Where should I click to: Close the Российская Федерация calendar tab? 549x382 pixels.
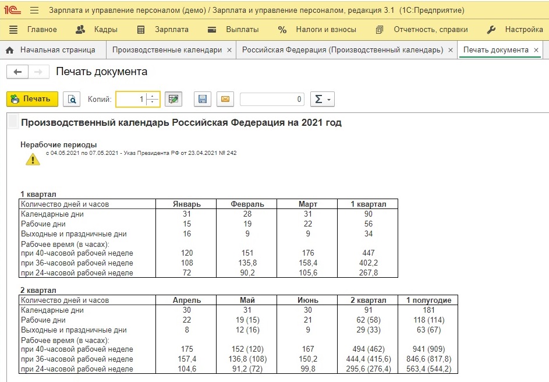point(451,51)
